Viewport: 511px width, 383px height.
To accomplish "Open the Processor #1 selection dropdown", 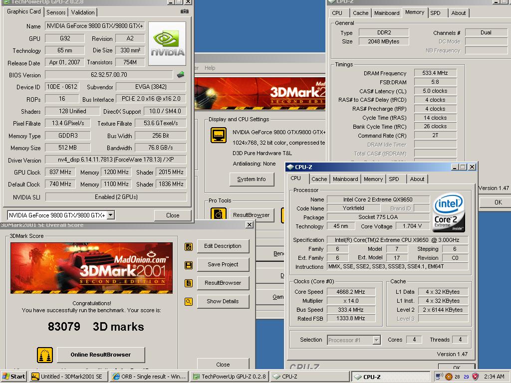I will point(376,340).
